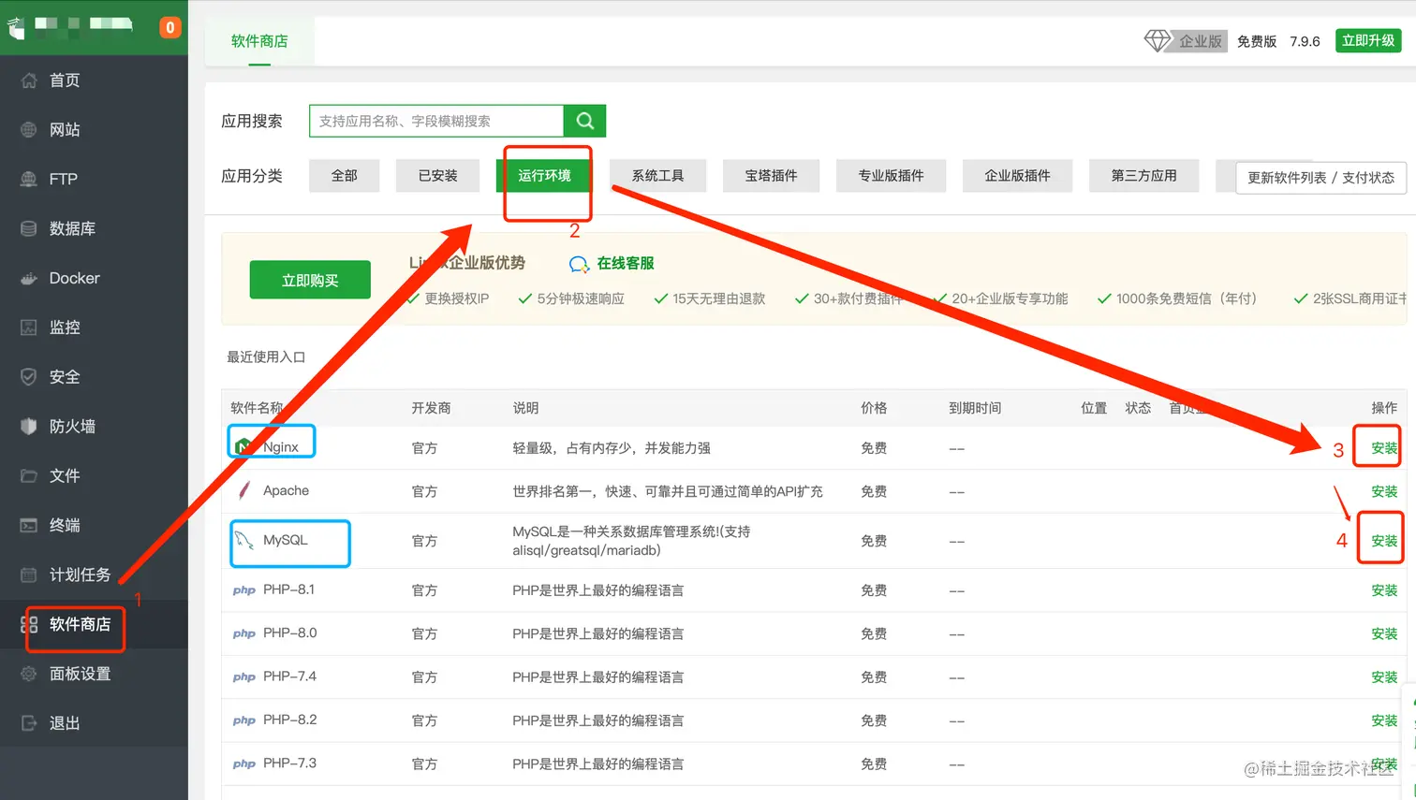This screenshot has height=800, width=1416.
Task: Click the 价格 column header
Action: pyautogui.click(x=874, y=408)
